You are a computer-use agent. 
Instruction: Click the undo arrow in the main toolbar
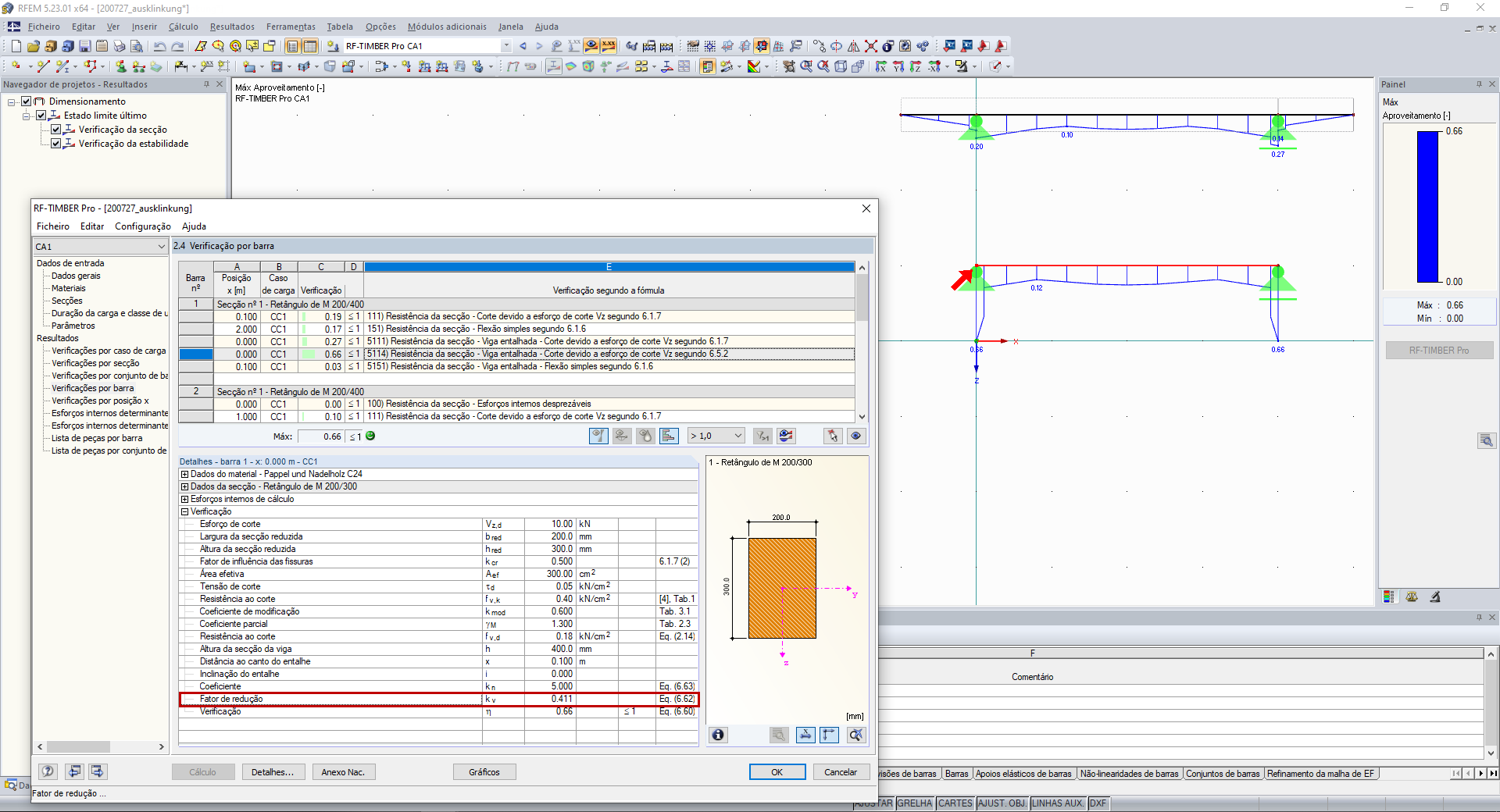(x=159, y=46)
